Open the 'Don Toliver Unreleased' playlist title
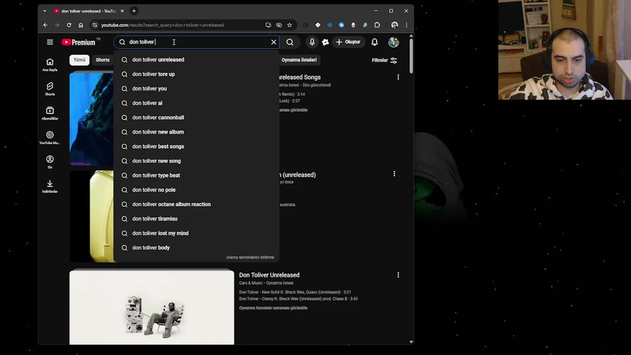 [x=269, y=275]
